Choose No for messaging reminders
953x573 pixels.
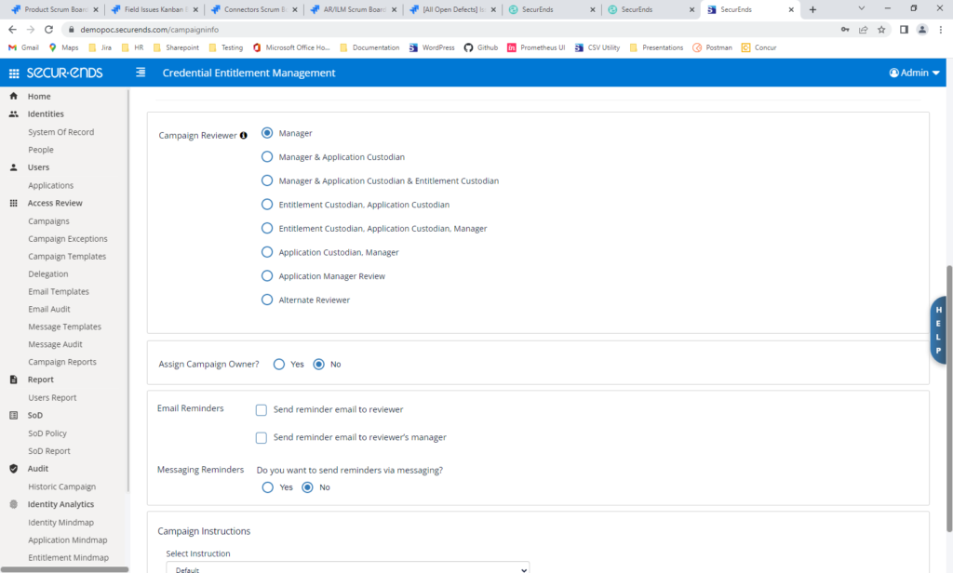307,487
